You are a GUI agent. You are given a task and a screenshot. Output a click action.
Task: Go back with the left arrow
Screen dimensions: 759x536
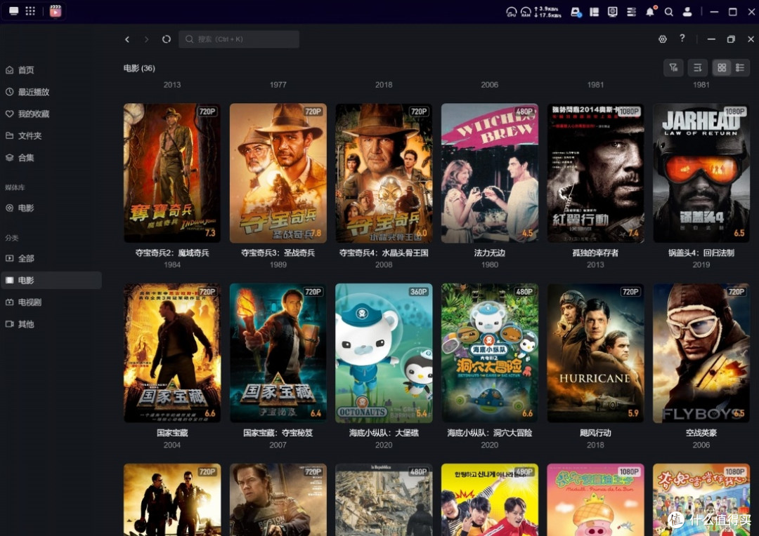pyautogui.click(x=127, y=39)
